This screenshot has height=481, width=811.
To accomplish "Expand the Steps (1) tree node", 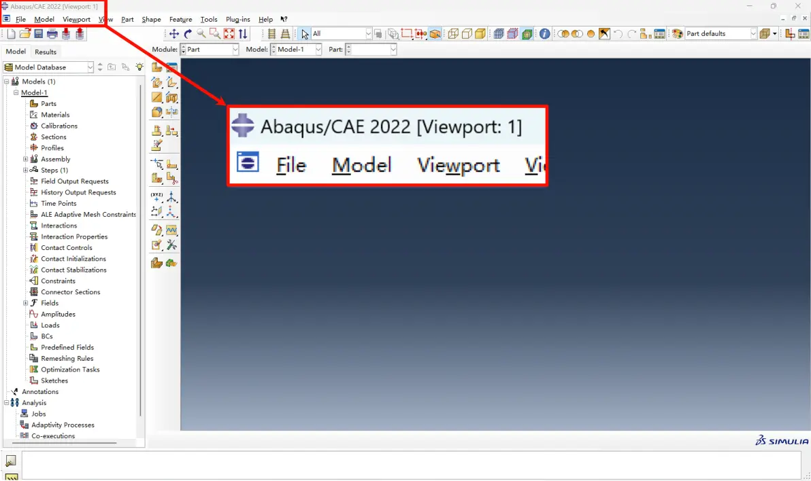I will (25, 170).
